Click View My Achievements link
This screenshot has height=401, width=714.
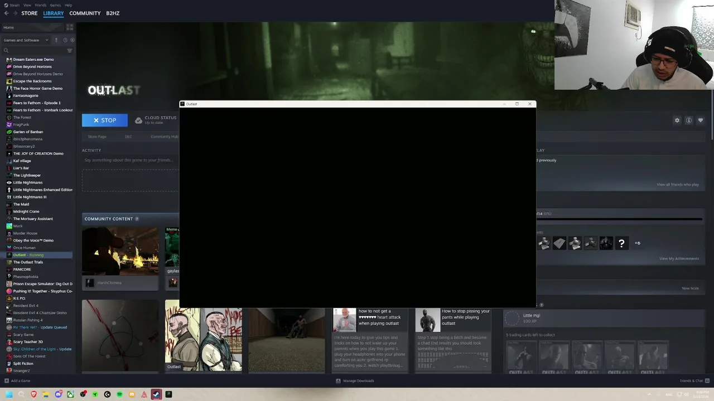coord(679,258)
